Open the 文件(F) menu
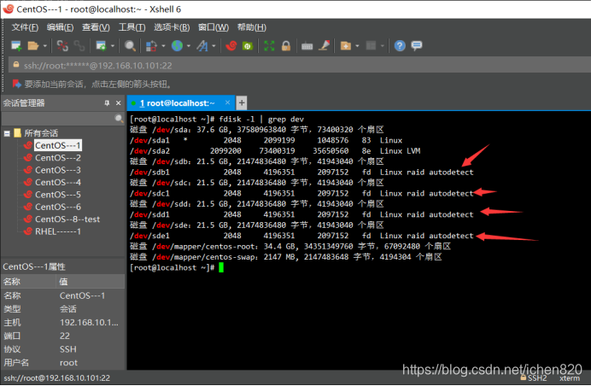The image size is (591, 386). click(x=25, y=27)
